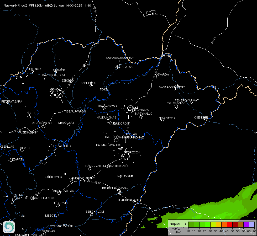Image resolution: width=257 pixels, height=236 pixels.
Task: Click the DERECSKE city label
Action: click(125, 176)
